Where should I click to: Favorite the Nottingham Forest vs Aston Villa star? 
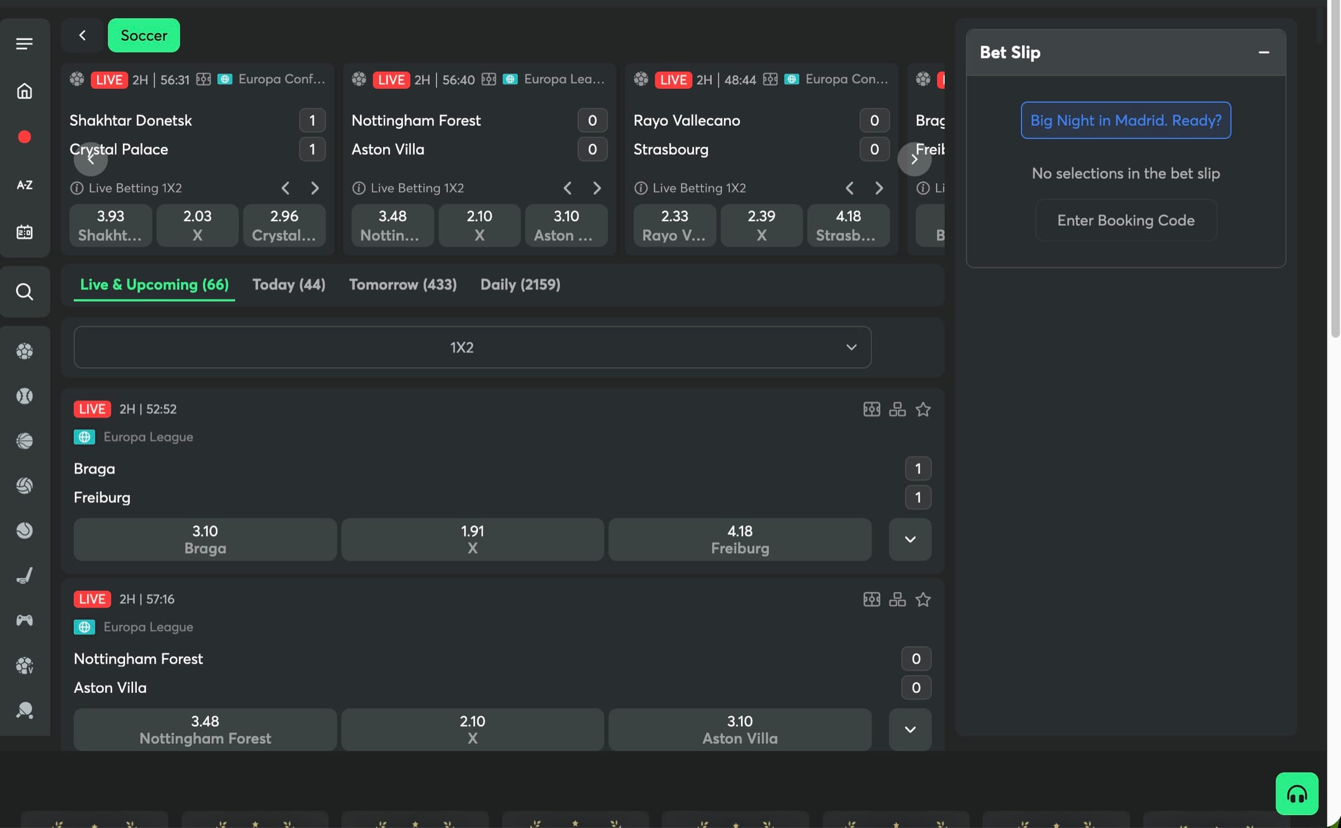click(923, 599)
